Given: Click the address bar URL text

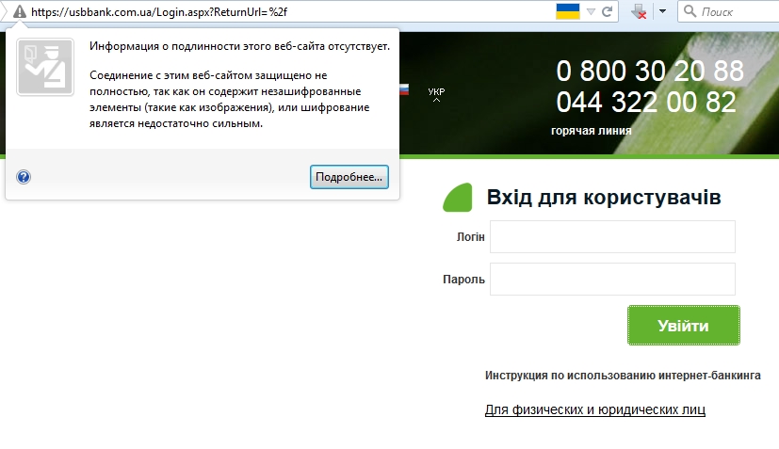Looking at the screenshot, I should (159, 12).
